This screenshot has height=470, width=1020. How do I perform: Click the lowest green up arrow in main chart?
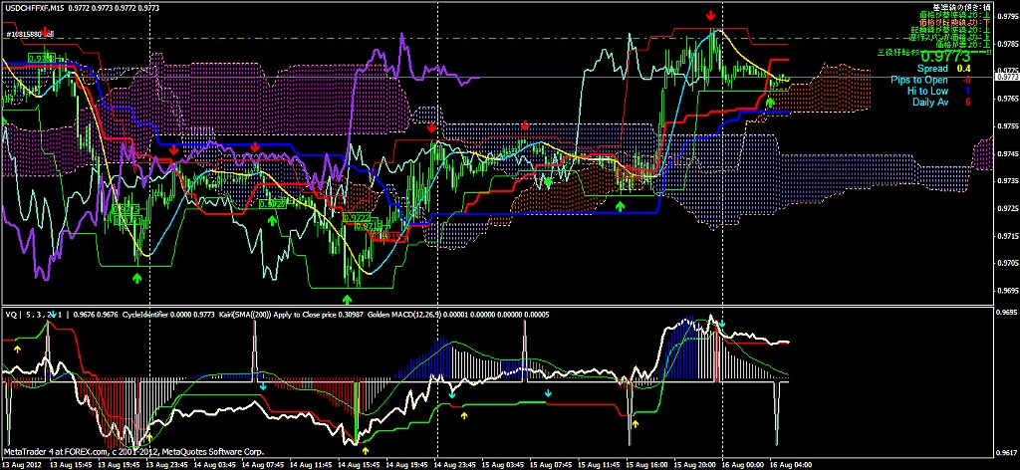347,298
